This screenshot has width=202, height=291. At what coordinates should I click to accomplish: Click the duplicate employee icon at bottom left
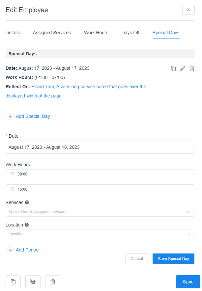coord(13,282)
